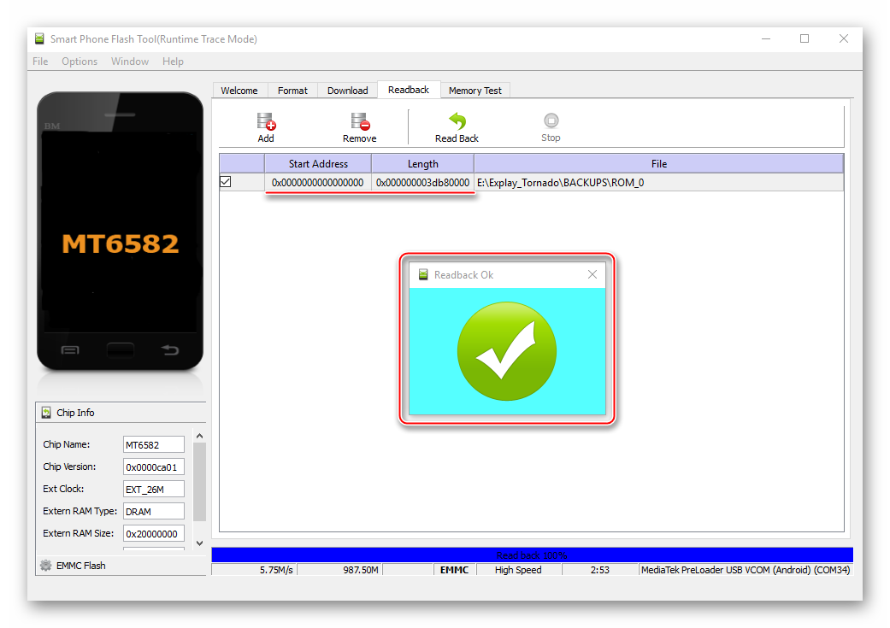The height and width of the screenshot is (628, 890).
Task: Click the MediaTek PreLoader USB VCOM status text
Action: (x=746, y=570)
